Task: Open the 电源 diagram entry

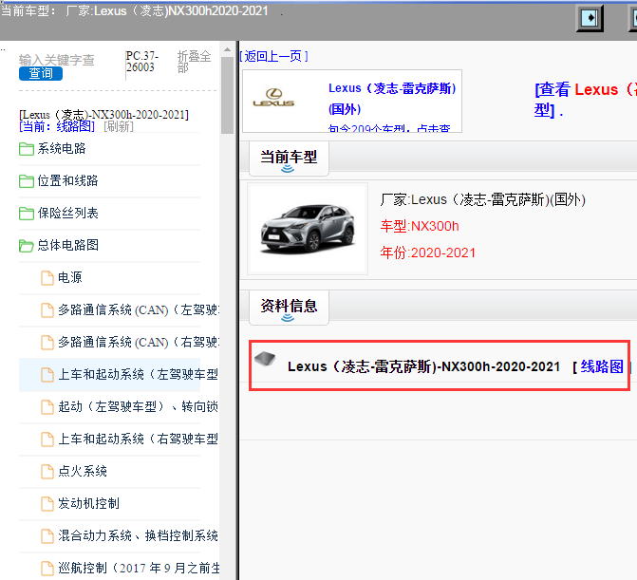Action: [70, 277]
